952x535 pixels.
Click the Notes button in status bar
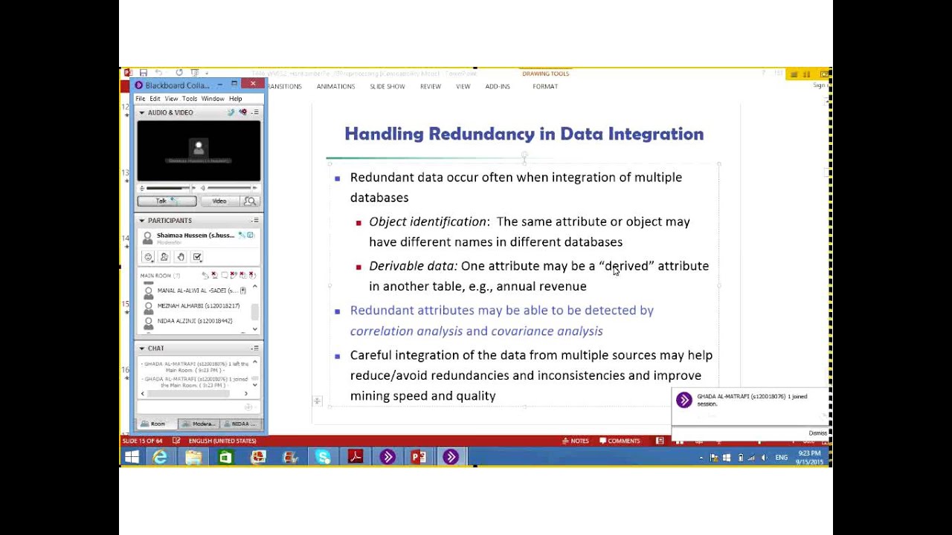pos(576,441)
